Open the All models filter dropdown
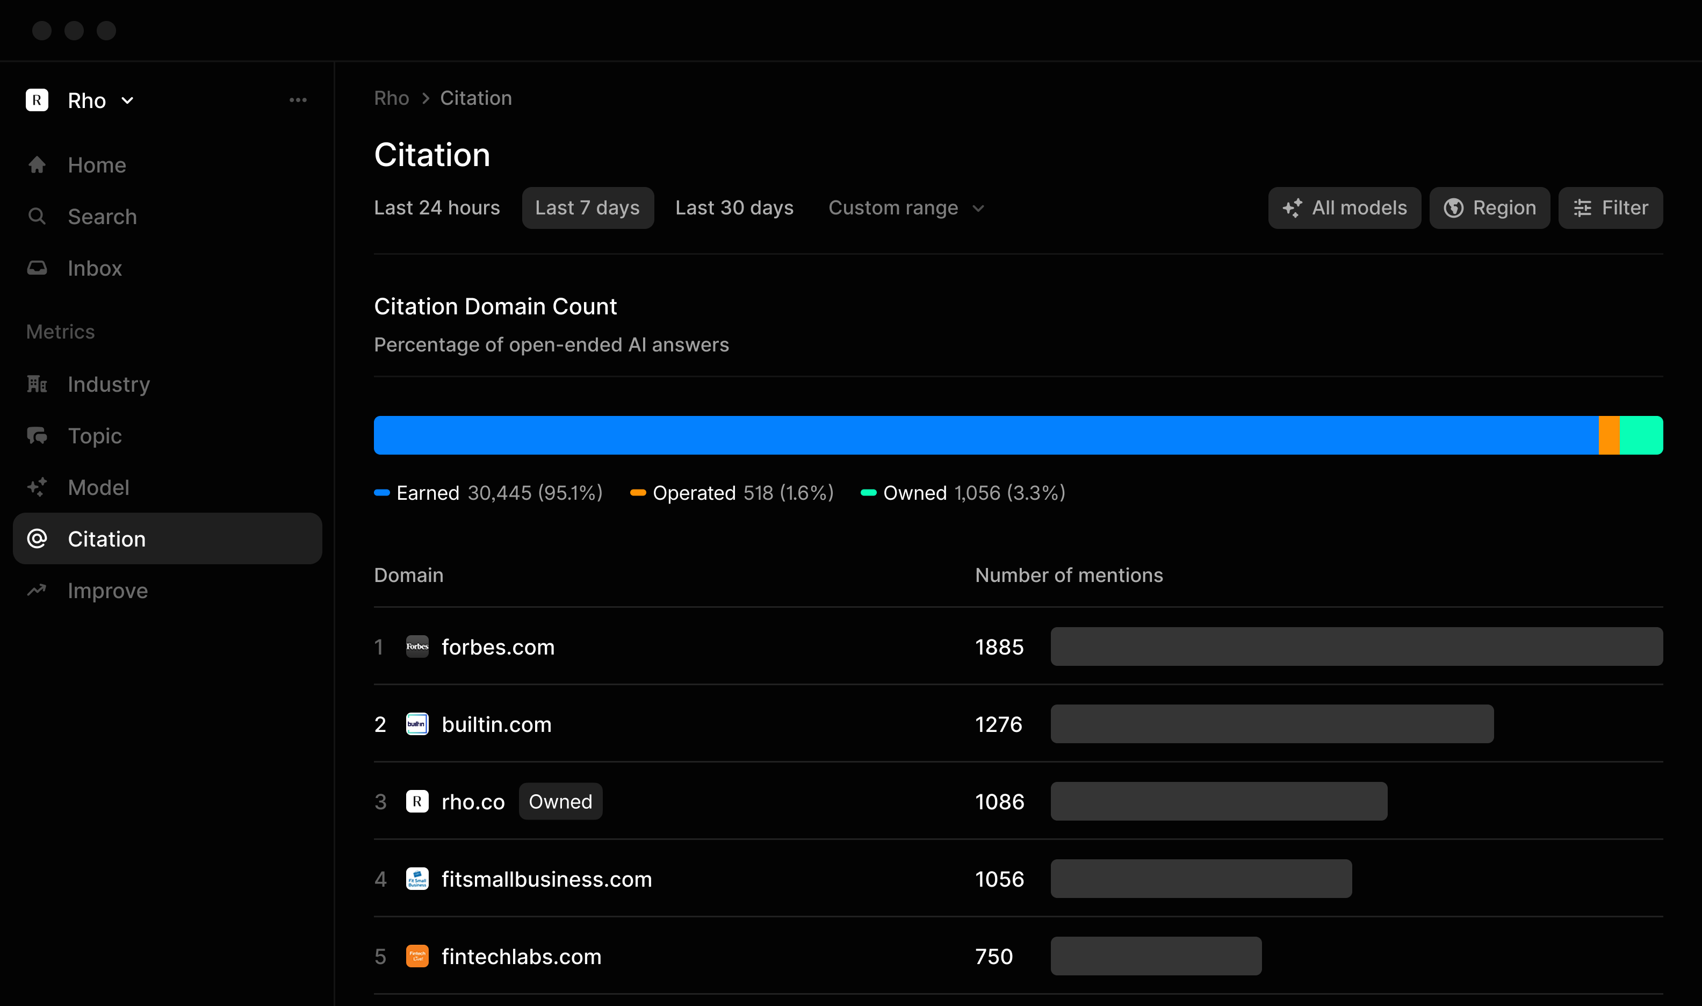The width and height of the screenshot is (1702, 1006). (x=1344, y=207)
